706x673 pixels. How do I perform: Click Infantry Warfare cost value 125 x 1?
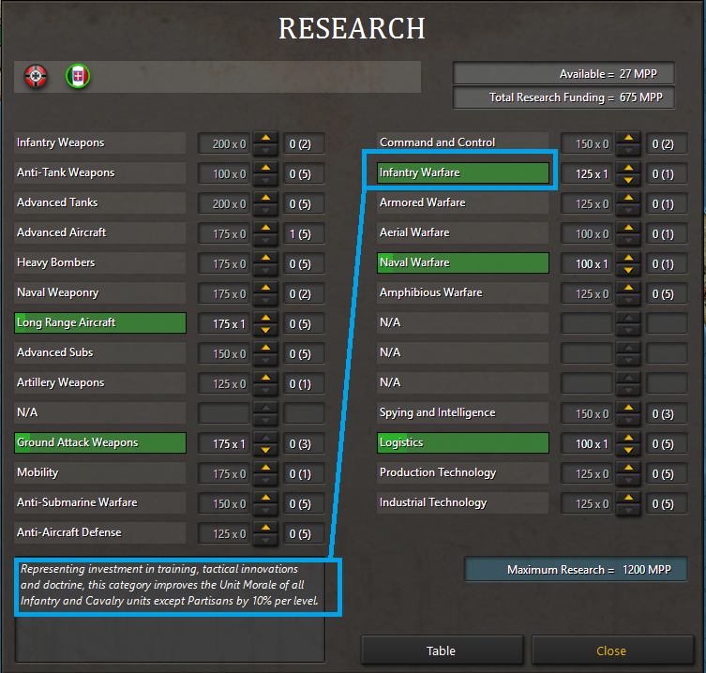click(587, 173)
